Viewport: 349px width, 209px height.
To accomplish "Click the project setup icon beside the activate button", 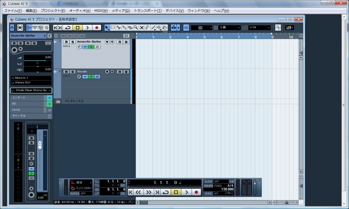I will [20, 27].
